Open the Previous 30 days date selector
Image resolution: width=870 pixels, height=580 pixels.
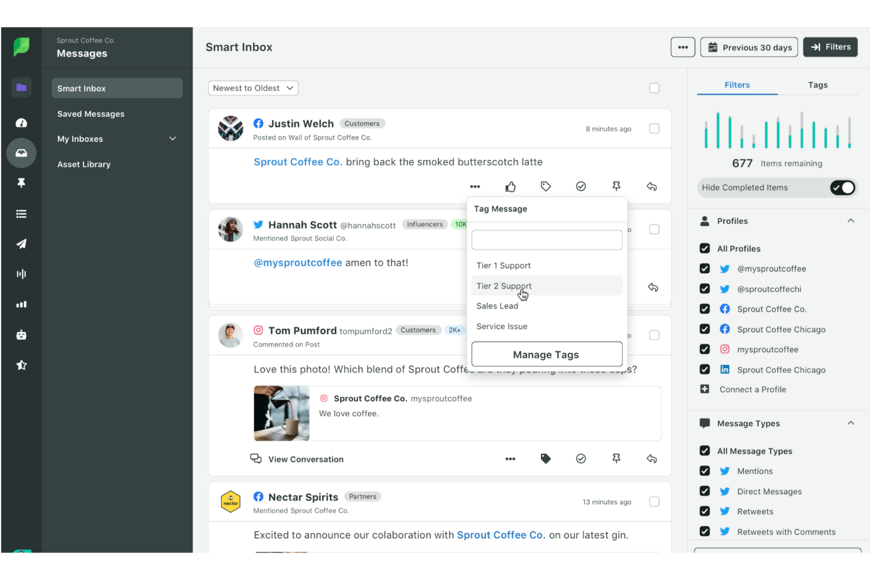pos(748,47)
